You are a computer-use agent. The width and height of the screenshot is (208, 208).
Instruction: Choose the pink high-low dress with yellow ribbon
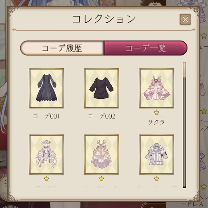102,154
